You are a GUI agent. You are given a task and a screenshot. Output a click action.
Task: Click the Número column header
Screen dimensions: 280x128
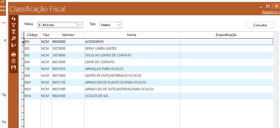68,35
